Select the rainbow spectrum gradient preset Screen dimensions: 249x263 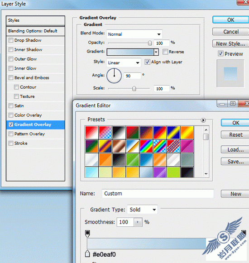pos(146,146)
